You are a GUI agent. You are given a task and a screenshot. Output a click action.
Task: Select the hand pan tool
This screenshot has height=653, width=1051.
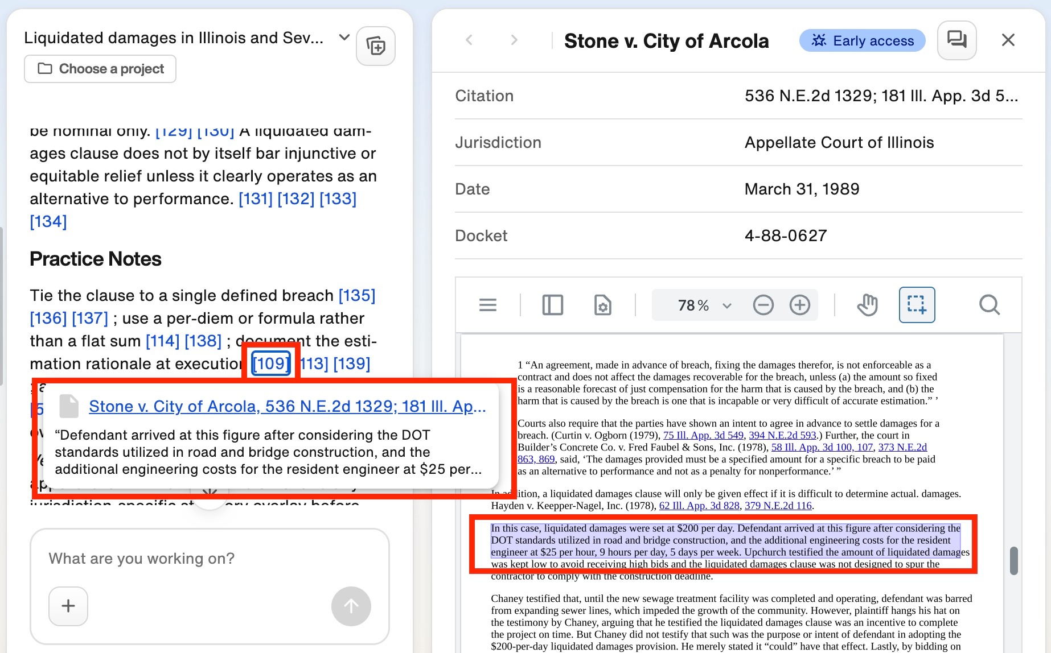coord(868,305)
